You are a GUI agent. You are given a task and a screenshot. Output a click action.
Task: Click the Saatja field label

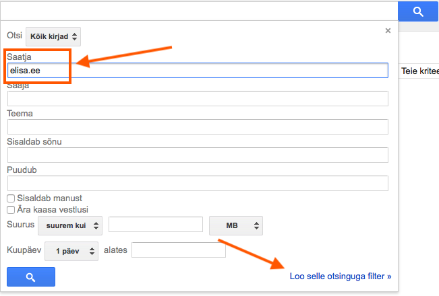point(20,57)
